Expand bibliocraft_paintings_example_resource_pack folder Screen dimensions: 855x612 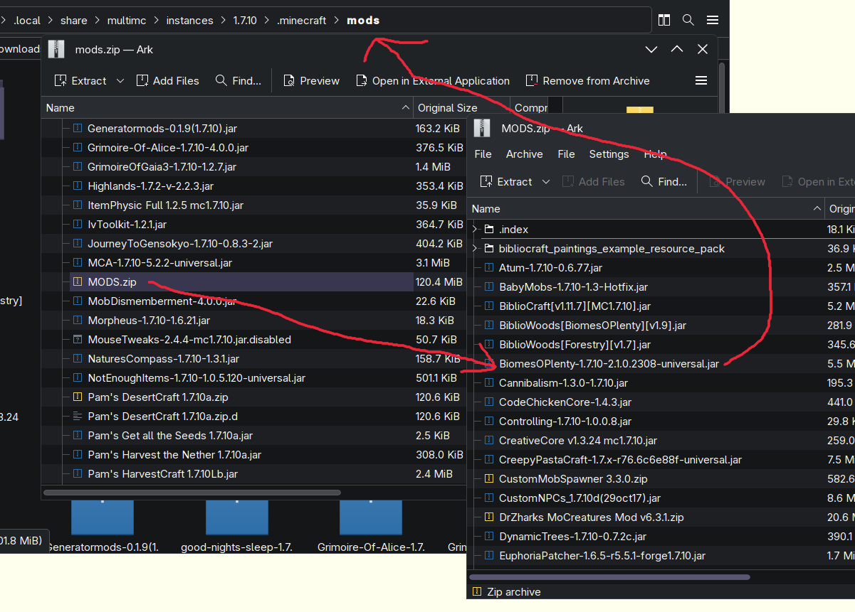(x=475, y=249)
